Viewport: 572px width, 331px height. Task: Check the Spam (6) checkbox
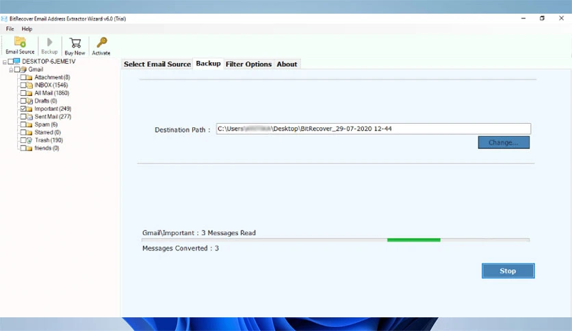(x=23, y=124)
